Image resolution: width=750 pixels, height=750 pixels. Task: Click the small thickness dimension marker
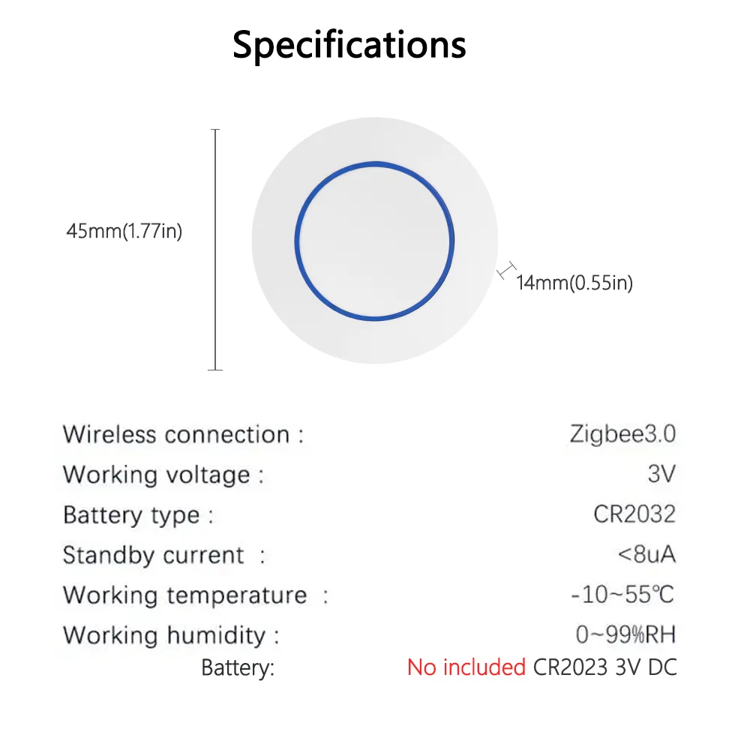click(506, 270)
